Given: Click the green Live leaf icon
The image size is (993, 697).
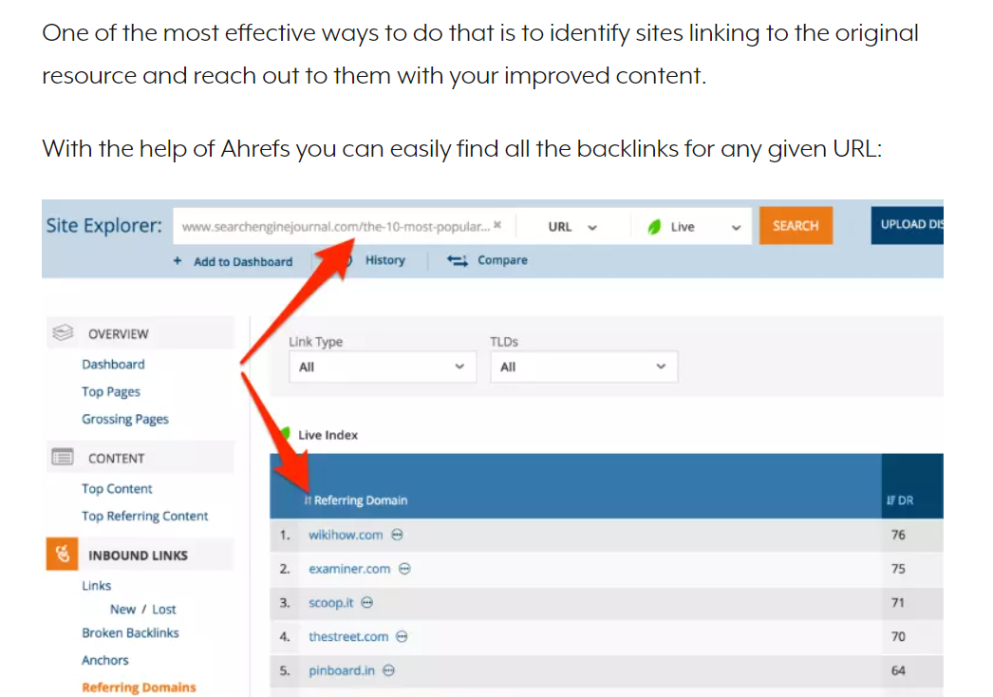Looking at the screenshot, I should click(x=654, y=227).
